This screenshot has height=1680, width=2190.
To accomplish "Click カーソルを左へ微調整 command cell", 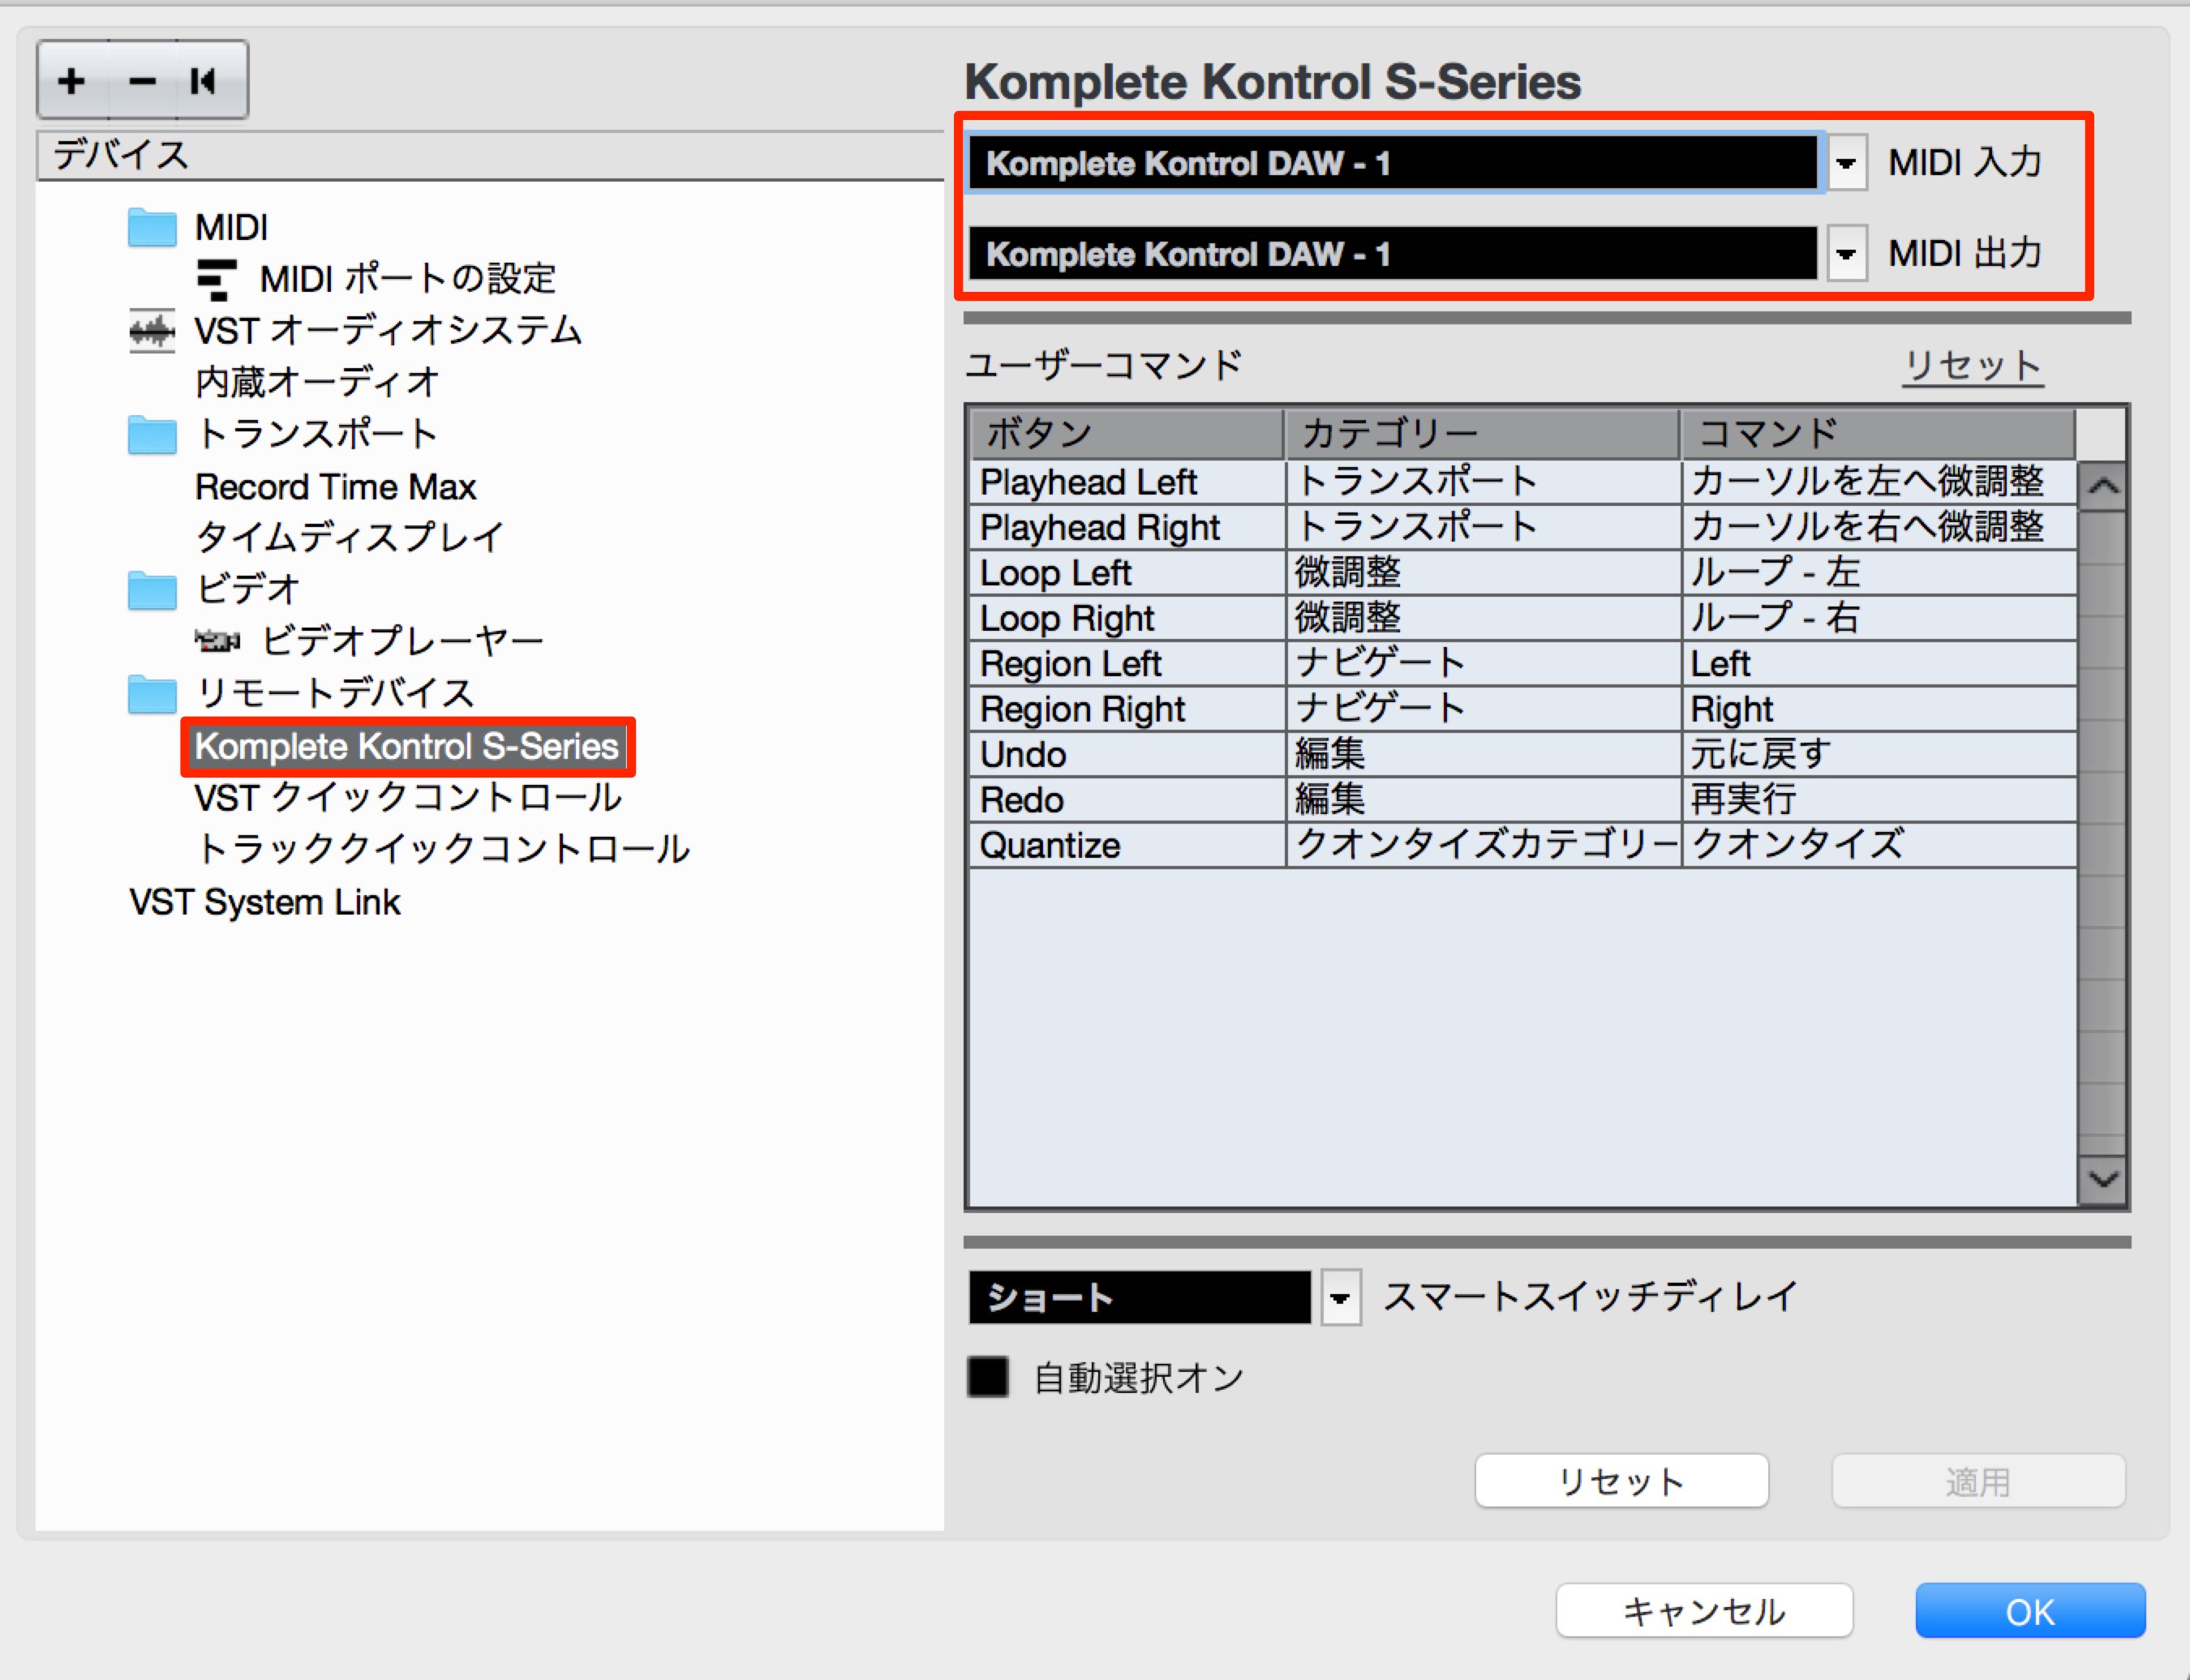I will pos(1880,482).
